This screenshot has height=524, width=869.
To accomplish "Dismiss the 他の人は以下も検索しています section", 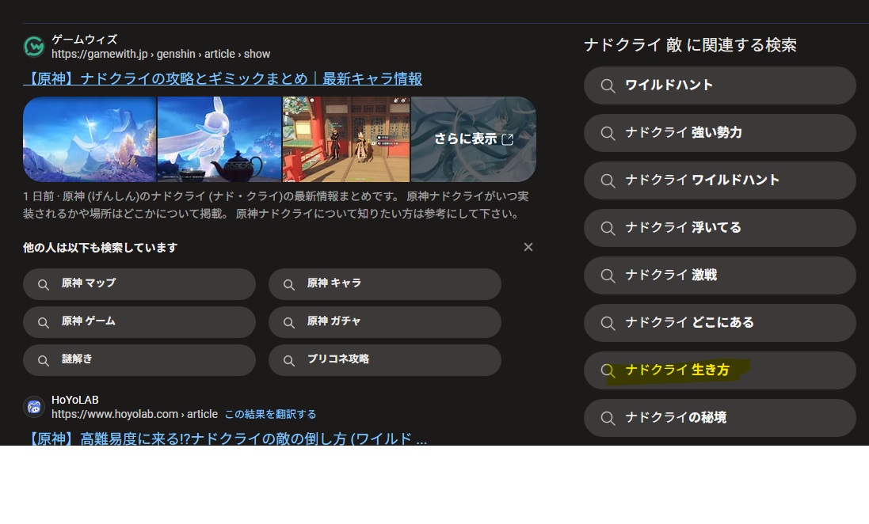I will coord(528,247).
